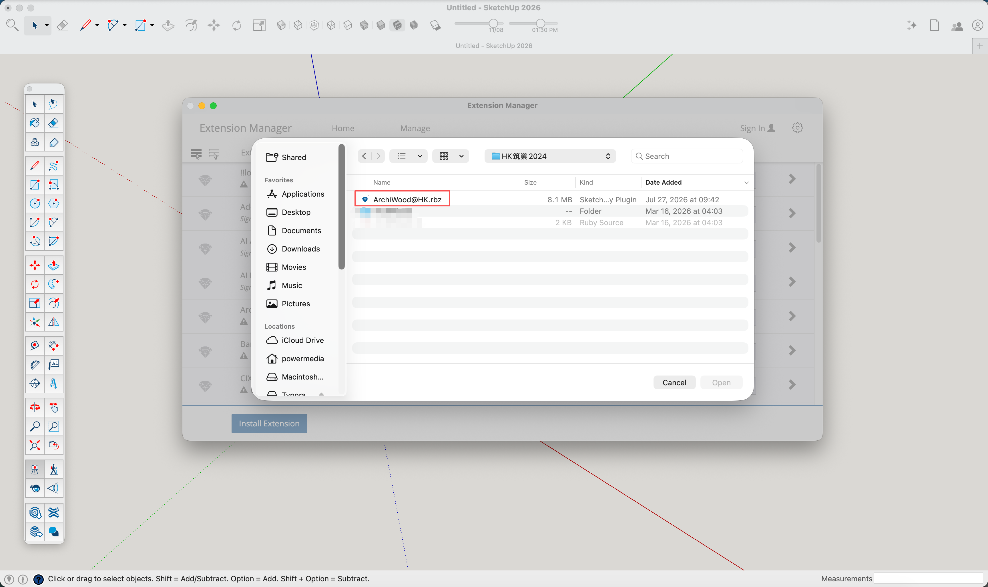The width and height of the screenshot is (988, 587).
Task: Open Extension Manager settings gear
Action: point(797,128)
